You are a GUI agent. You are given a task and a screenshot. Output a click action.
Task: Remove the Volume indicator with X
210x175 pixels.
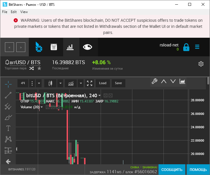58,107
